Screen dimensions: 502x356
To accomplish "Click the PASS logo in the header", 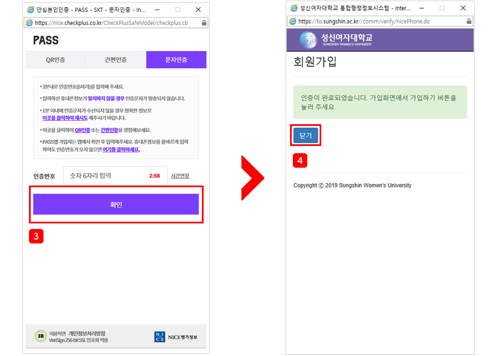I will pyautogui.click(x=46, y=40).
